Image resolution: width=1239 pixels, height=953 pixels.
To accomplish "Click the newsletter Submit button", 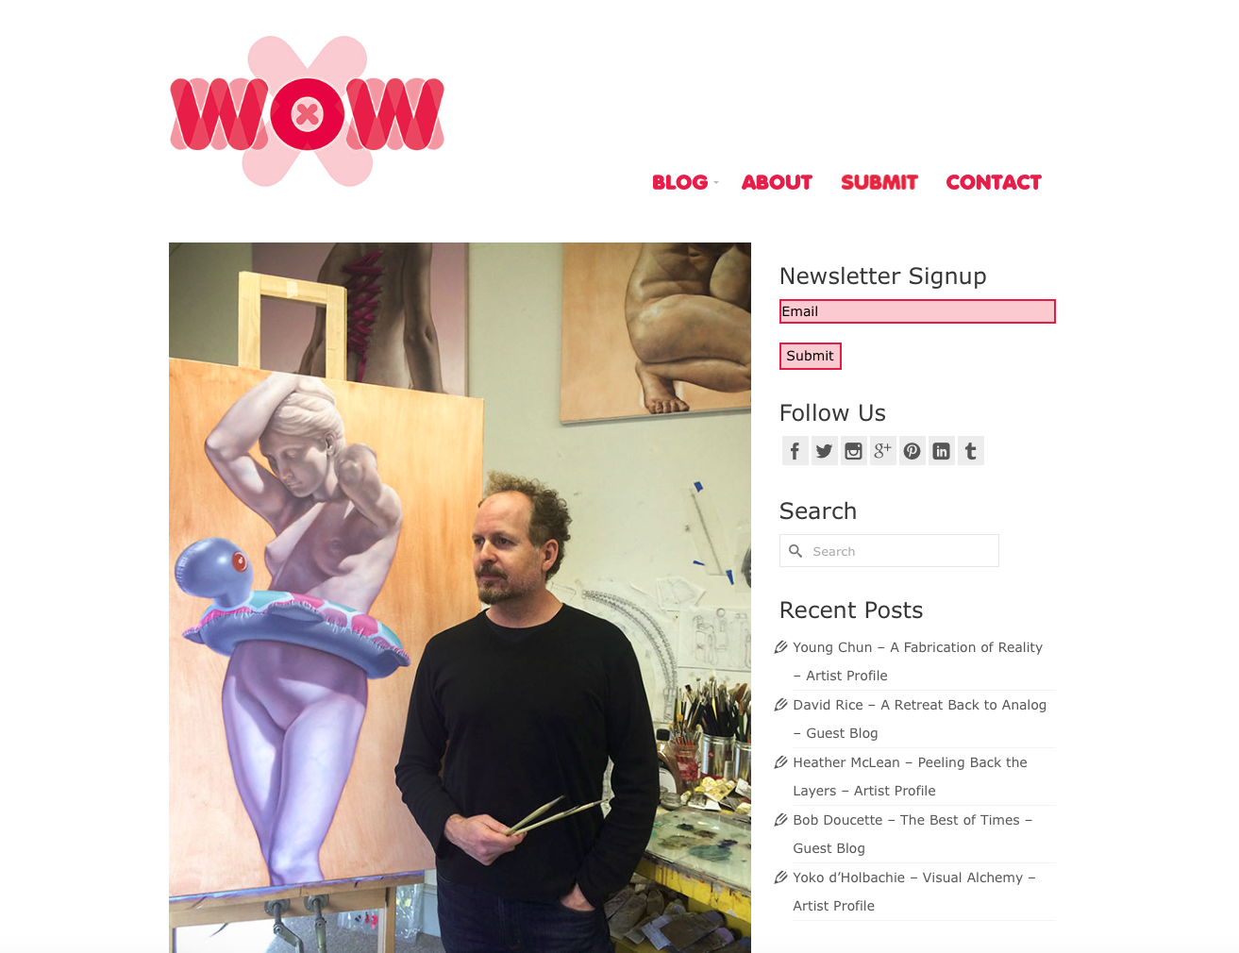I will pos(810,356).
